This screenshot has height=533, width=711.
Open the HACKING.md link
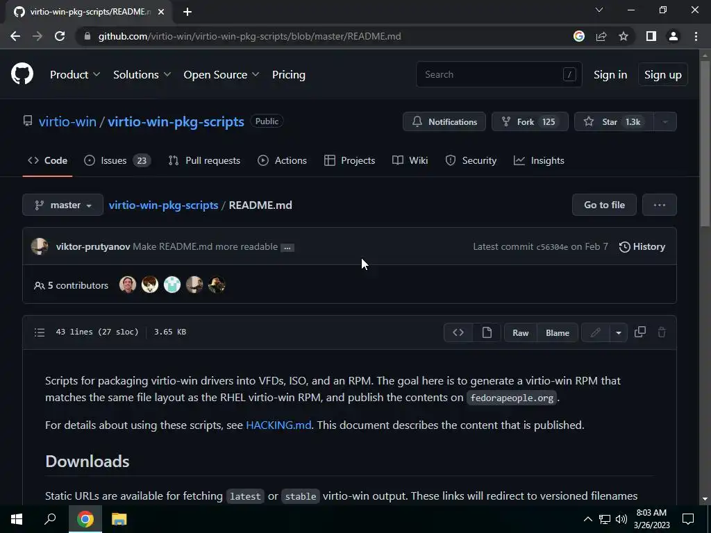(278, 425)
